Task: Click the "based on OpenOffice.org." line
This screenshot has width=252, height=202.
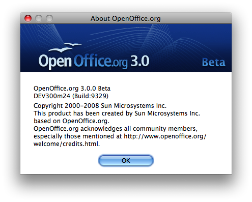Action: (x=71, y=121)
